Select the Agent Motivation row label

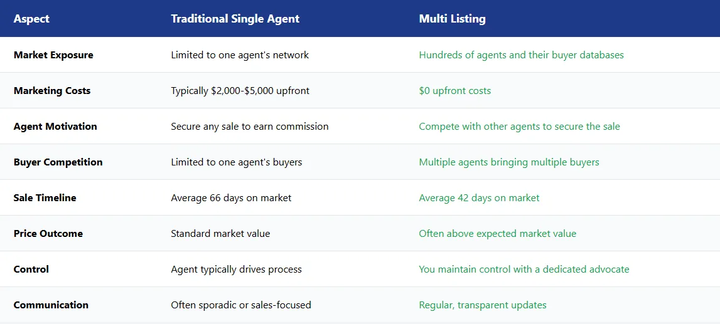pos(55,127)
